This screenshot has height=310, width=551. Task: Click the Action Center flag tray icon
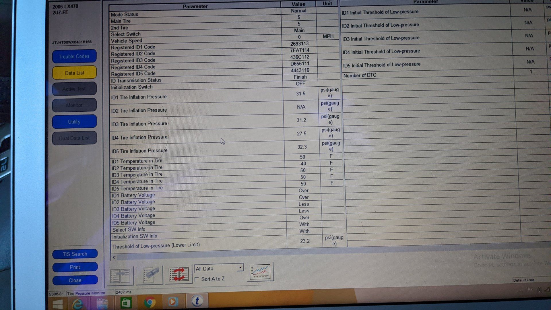pyautogui.click(x=529, y=290)
